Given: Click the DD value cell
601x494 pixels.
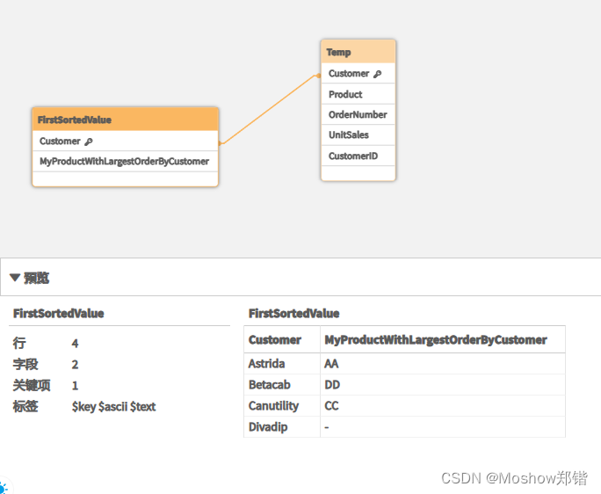Looking at the screenshot, I should coord(443,385).
